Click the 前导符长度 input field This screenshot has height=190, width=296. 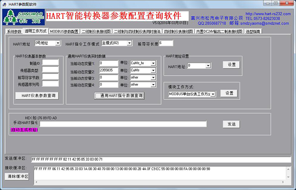(x=166, y=43)
